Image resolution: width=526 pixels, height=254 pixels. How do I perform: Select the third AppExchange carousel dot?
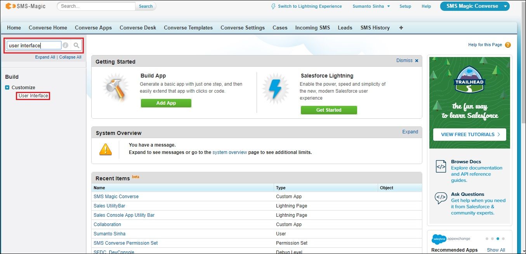point(498,239)
